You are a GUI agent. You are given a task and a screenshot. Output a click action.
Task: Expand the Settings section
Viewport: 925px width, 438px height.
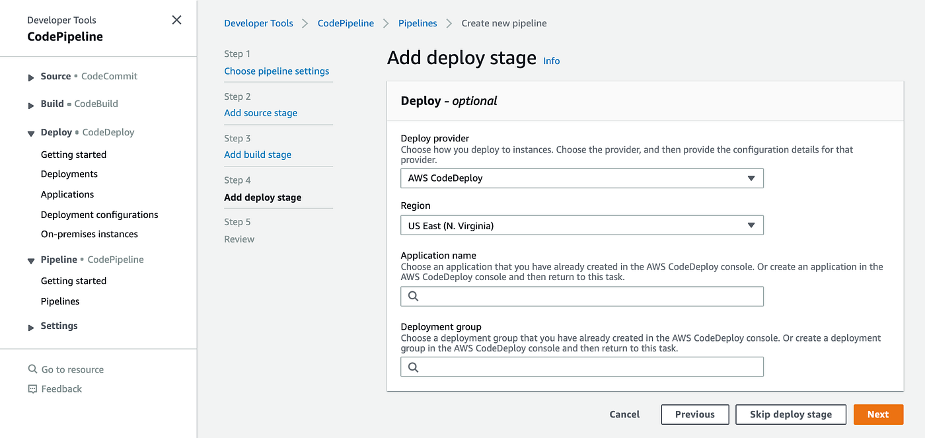31,327
